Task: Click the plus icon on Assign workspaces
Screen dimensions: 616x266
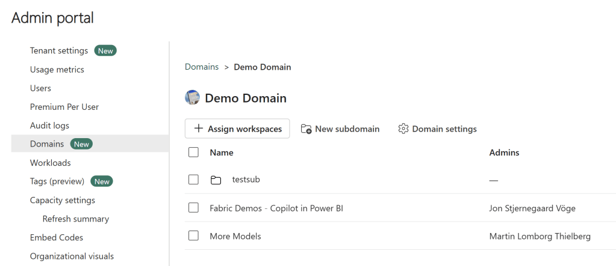Action: pos(198,129)
